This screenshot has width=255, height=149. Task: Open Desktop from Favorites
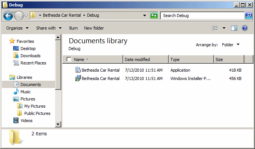[28, 49]
